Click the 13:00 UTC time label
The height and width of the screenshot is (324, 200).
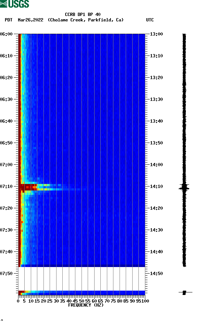(x=156, y=34)
